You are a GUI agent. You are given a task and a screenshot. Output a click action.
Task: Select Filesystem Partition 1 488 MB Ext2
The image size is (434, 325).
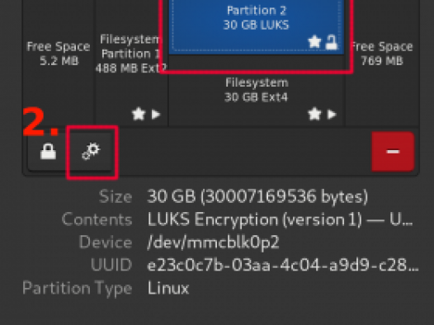(x=132, y=62)
